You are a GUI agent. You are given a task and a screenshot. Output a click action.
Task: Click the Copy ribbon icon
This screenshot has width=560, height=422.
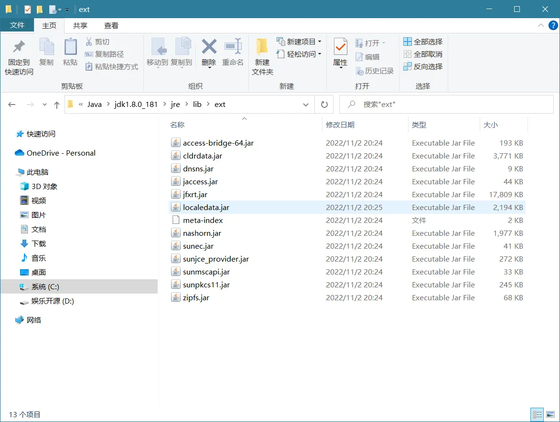(x=46, y=52)
